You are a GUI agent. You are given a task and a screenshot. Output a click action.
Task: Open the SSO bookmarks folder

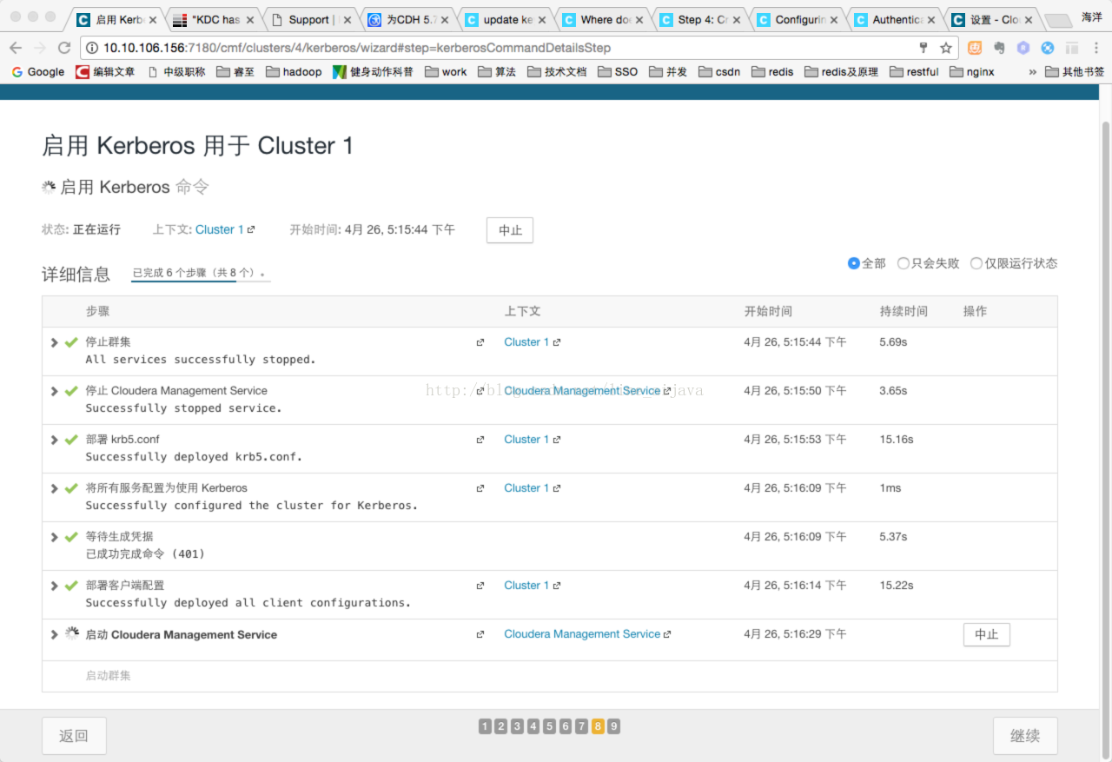click(618, 72)
